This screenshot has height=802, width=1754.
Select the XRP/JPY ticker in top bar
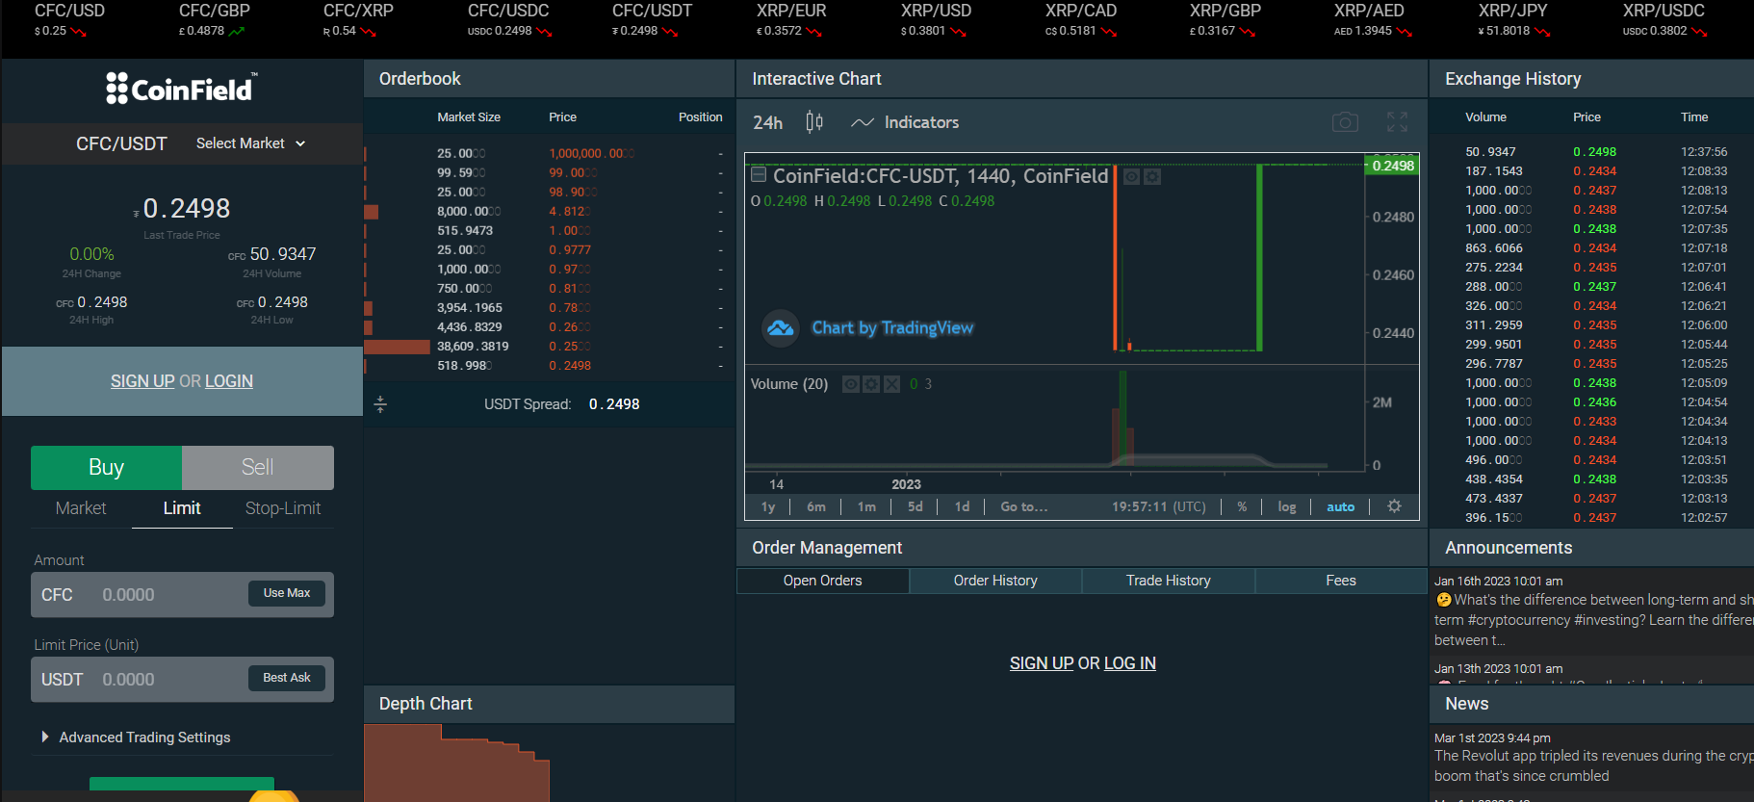(x=1515, y=20)
